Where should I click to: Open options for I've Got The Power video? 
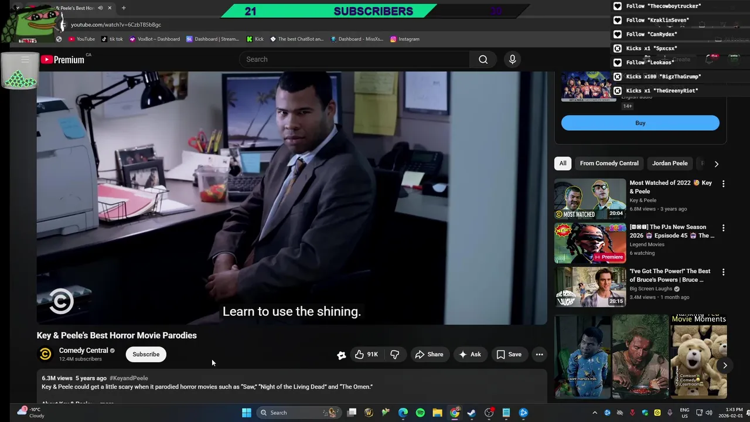[723, 272]
